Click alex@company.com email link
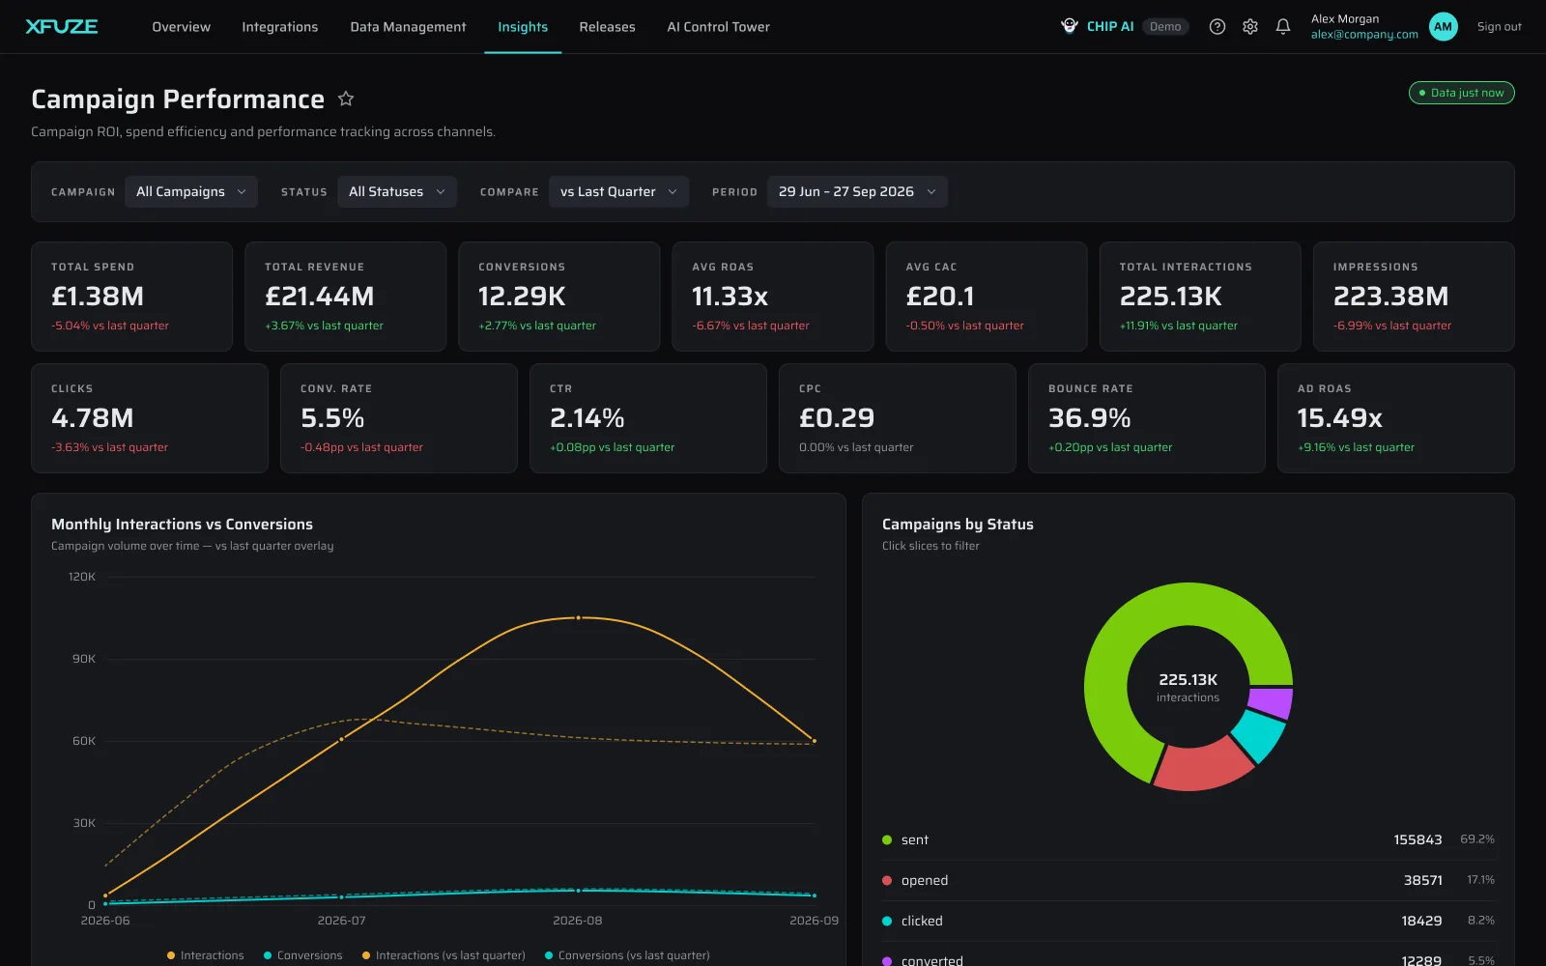Image resolution: width=1546 pixels, height=966 pixels. (x=1364, y=35)
